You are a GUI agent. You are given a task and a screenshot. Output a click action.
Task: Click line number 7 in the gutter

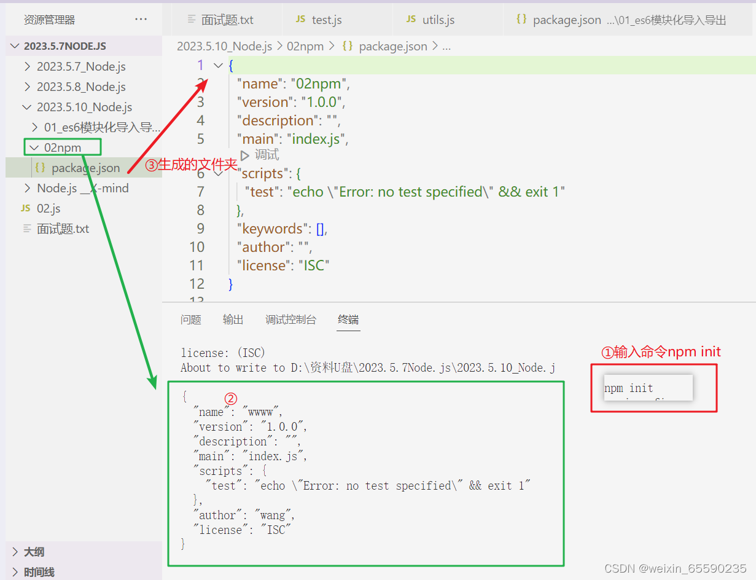[x=200, y=192]
